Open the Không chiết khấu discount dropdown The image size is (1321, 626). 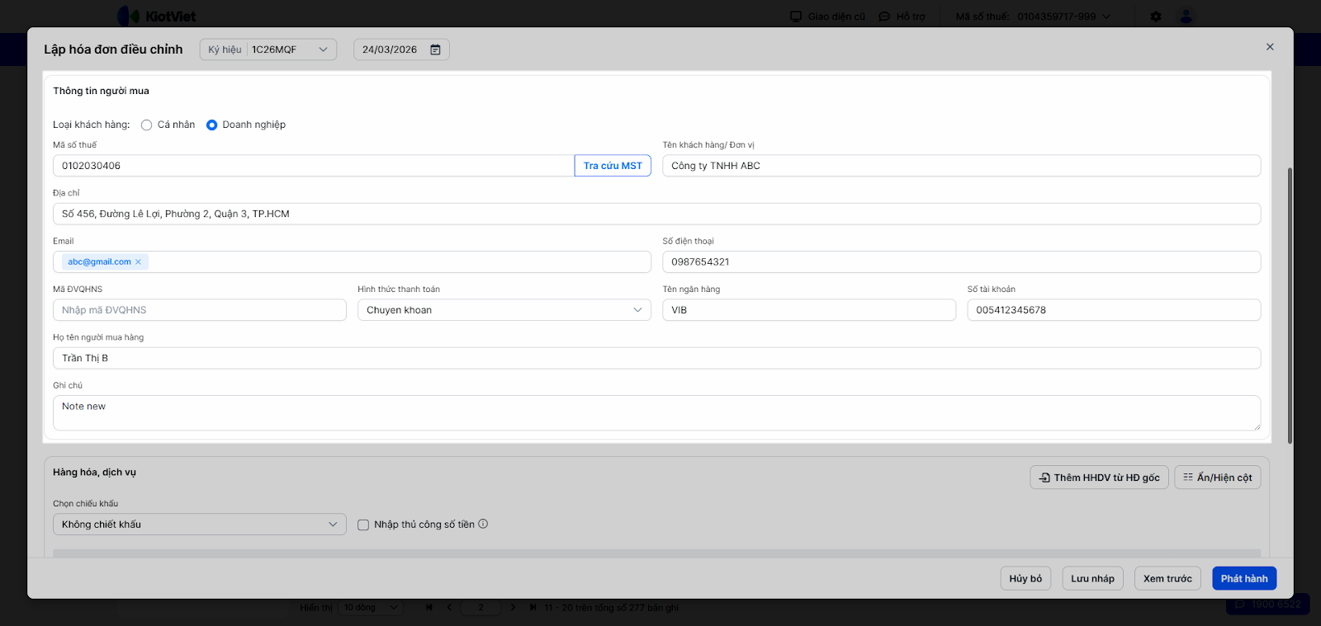pyautogui.click(x=199, y=525)
